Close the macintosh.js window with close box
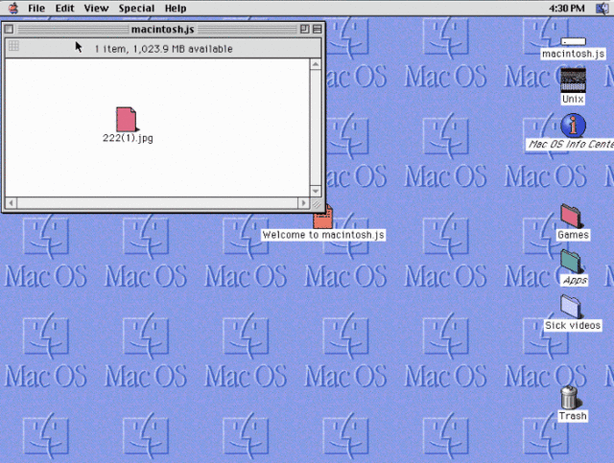 coord(9,29)
